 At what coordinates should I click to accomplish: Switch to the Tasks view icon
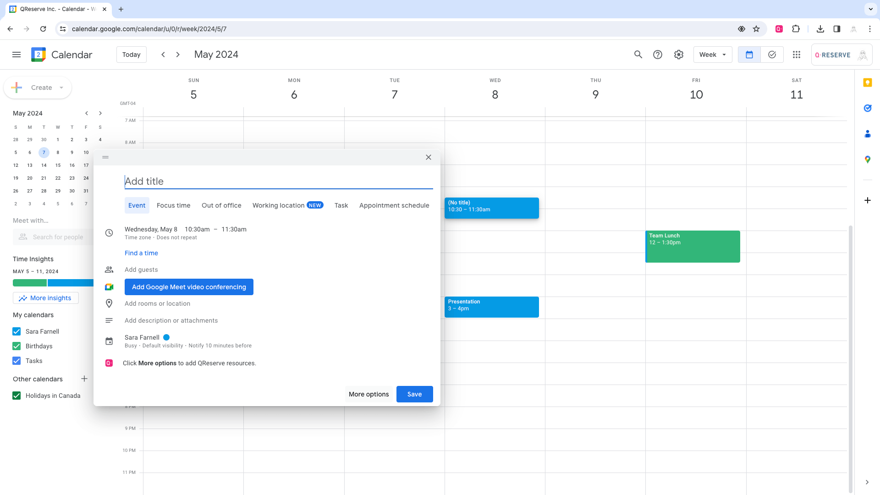772,55
